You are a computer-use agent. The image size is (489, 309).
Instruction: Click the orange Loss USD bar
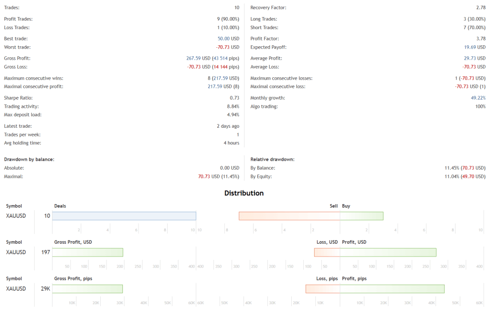(327, 252)
